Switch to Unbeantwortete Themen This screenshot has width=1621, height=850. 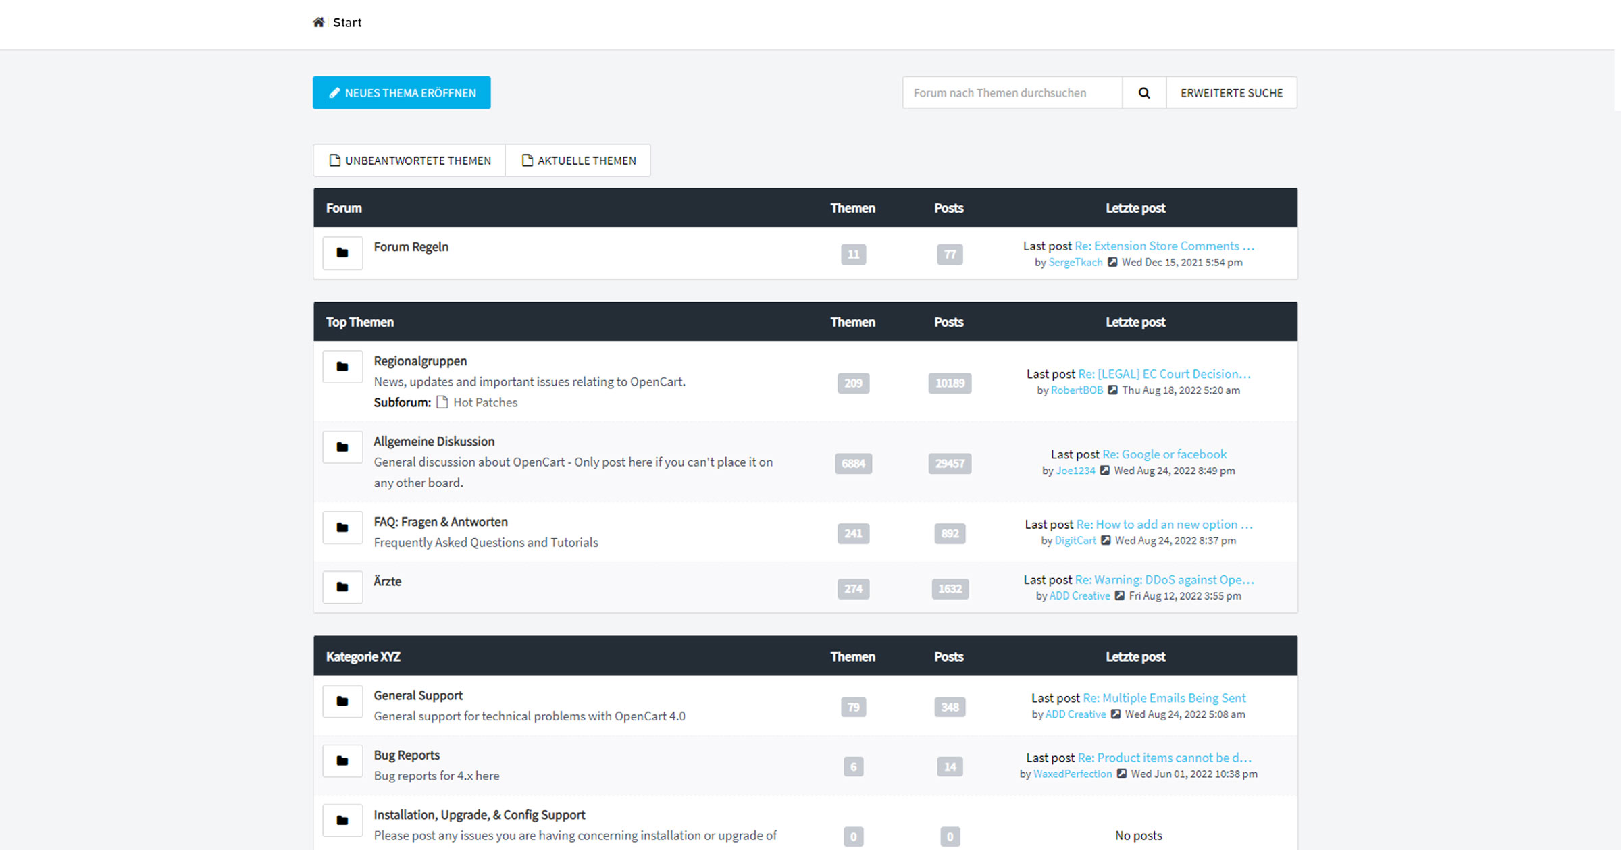(410, 161)
